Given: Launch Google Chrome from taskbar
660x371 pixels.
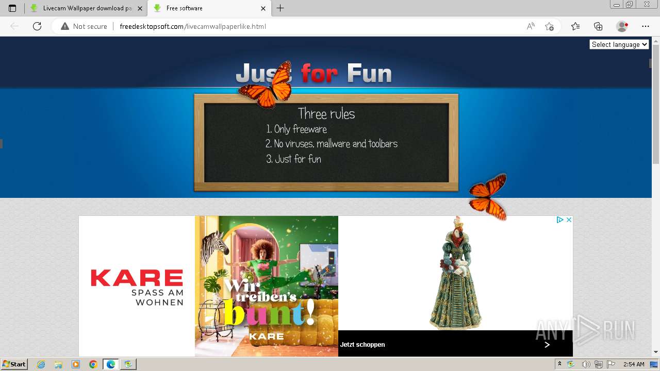Looking at the screenshot, I should (93, 364).
